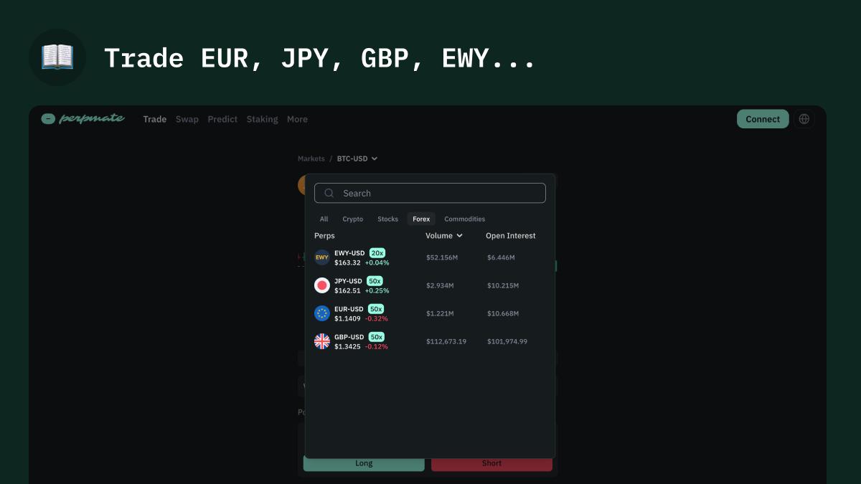Click the $1.3425 price
Screen dimensions: 861x484
(x=347, y=346)
